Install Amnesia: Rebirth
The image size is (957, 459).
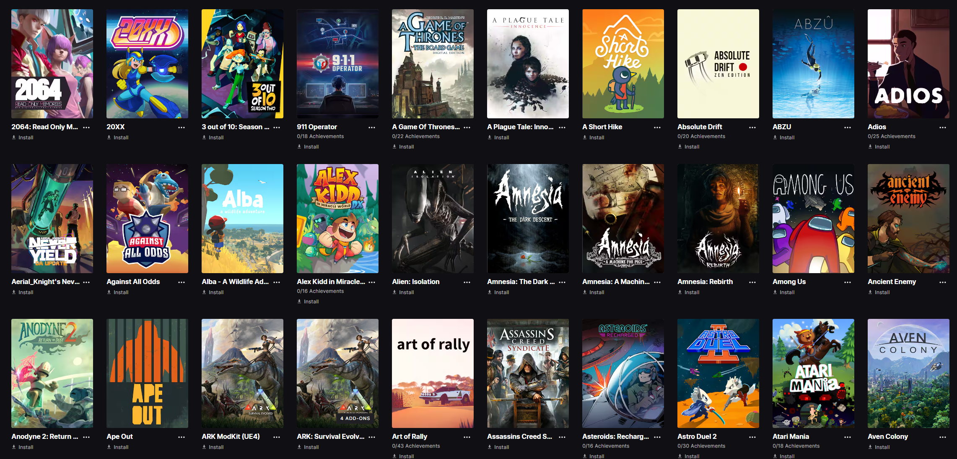(689, 292)
